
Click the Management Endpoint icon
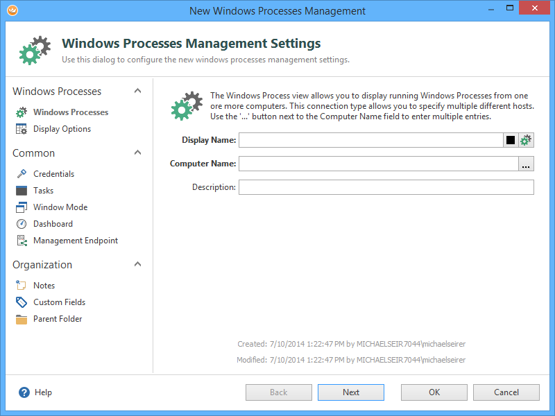[21, 241]
